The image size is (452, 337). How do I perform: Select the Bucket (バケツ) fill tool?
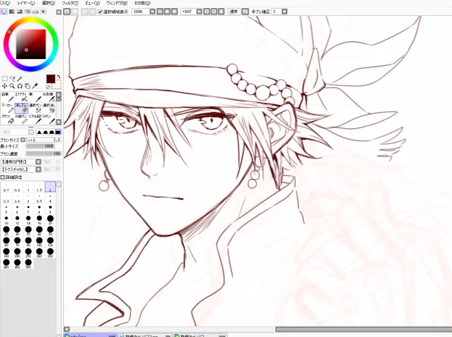click(8, 119)
